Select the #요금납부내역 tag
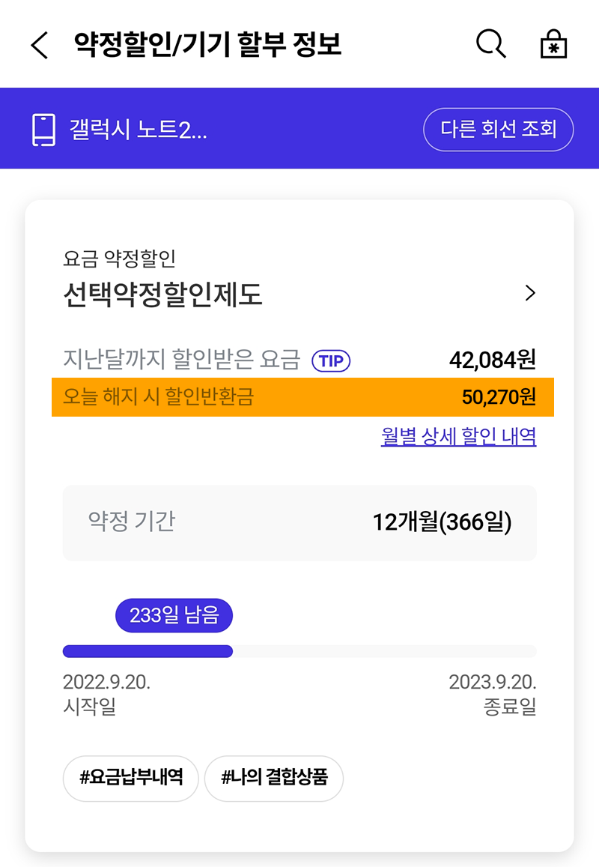The height and width of the screenshot is (867, 599). coord(131,777)
